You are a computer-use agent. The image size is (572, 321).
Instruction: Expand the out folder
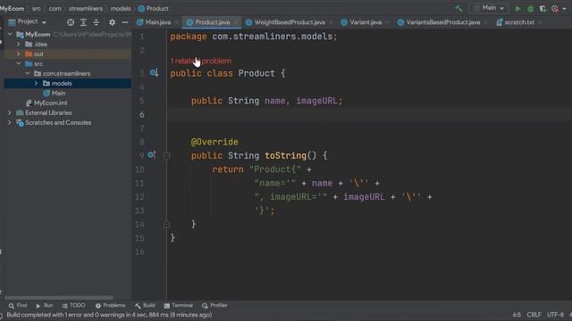click(x=18, y=53)
